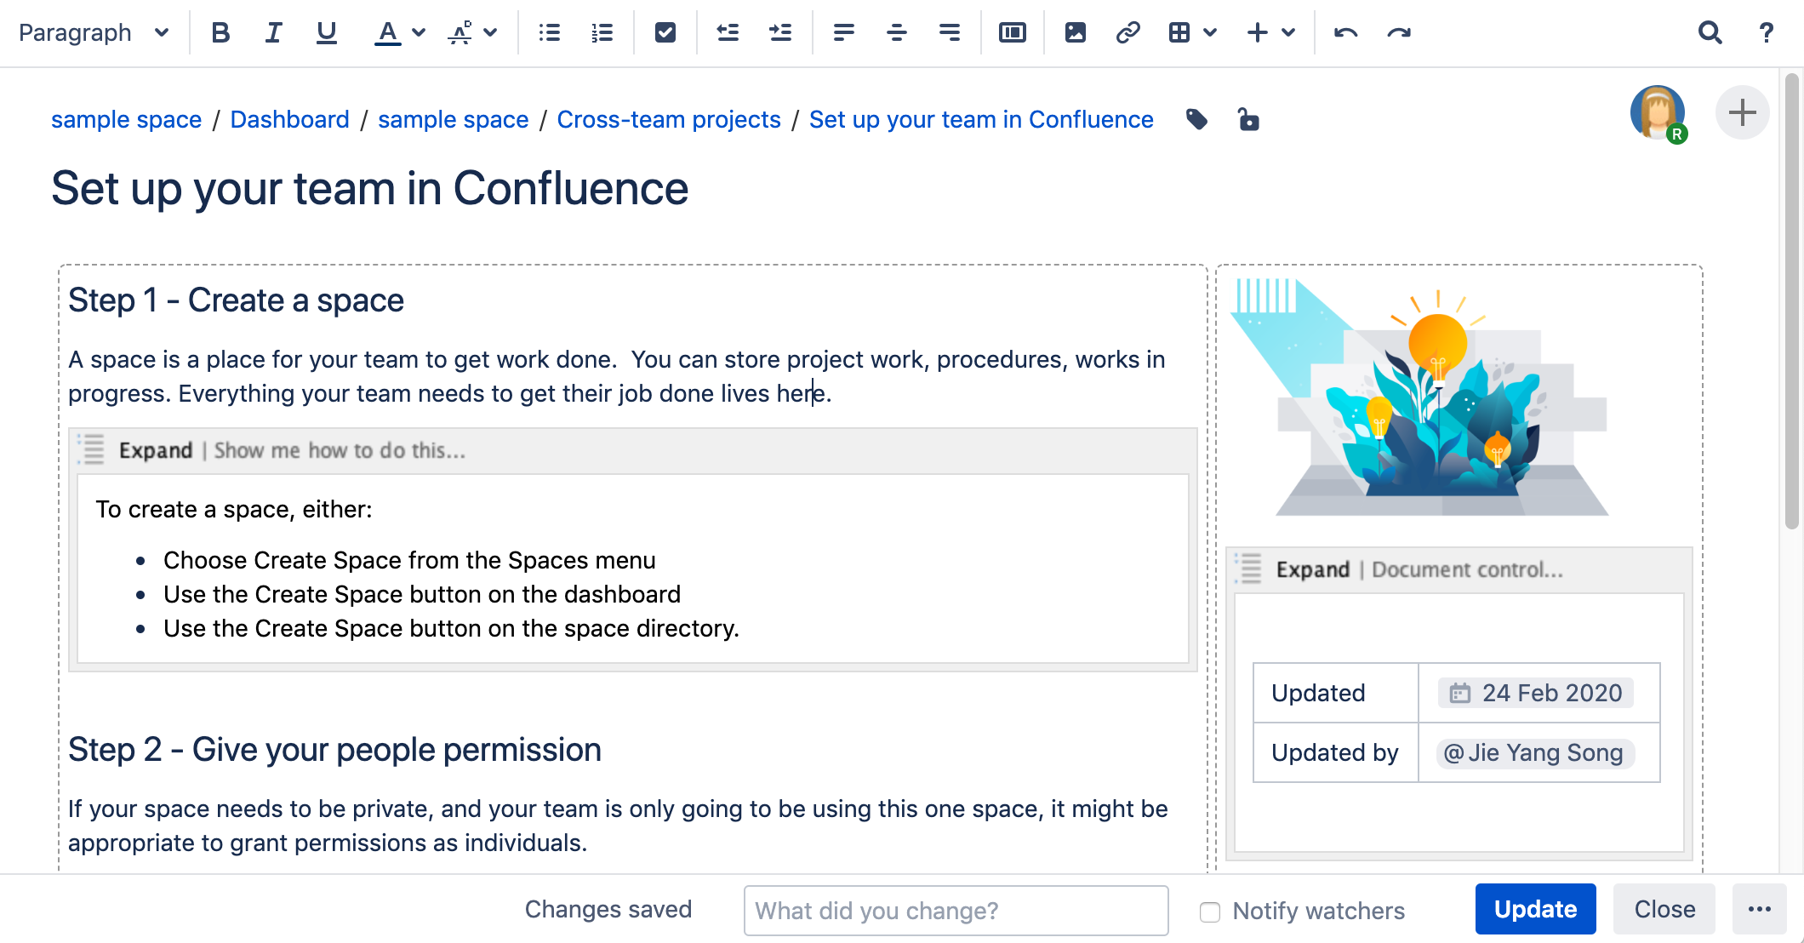Select the Dashboard breadcrumb menu item
Screen dimensions: 1804x943
coord(290,119)
